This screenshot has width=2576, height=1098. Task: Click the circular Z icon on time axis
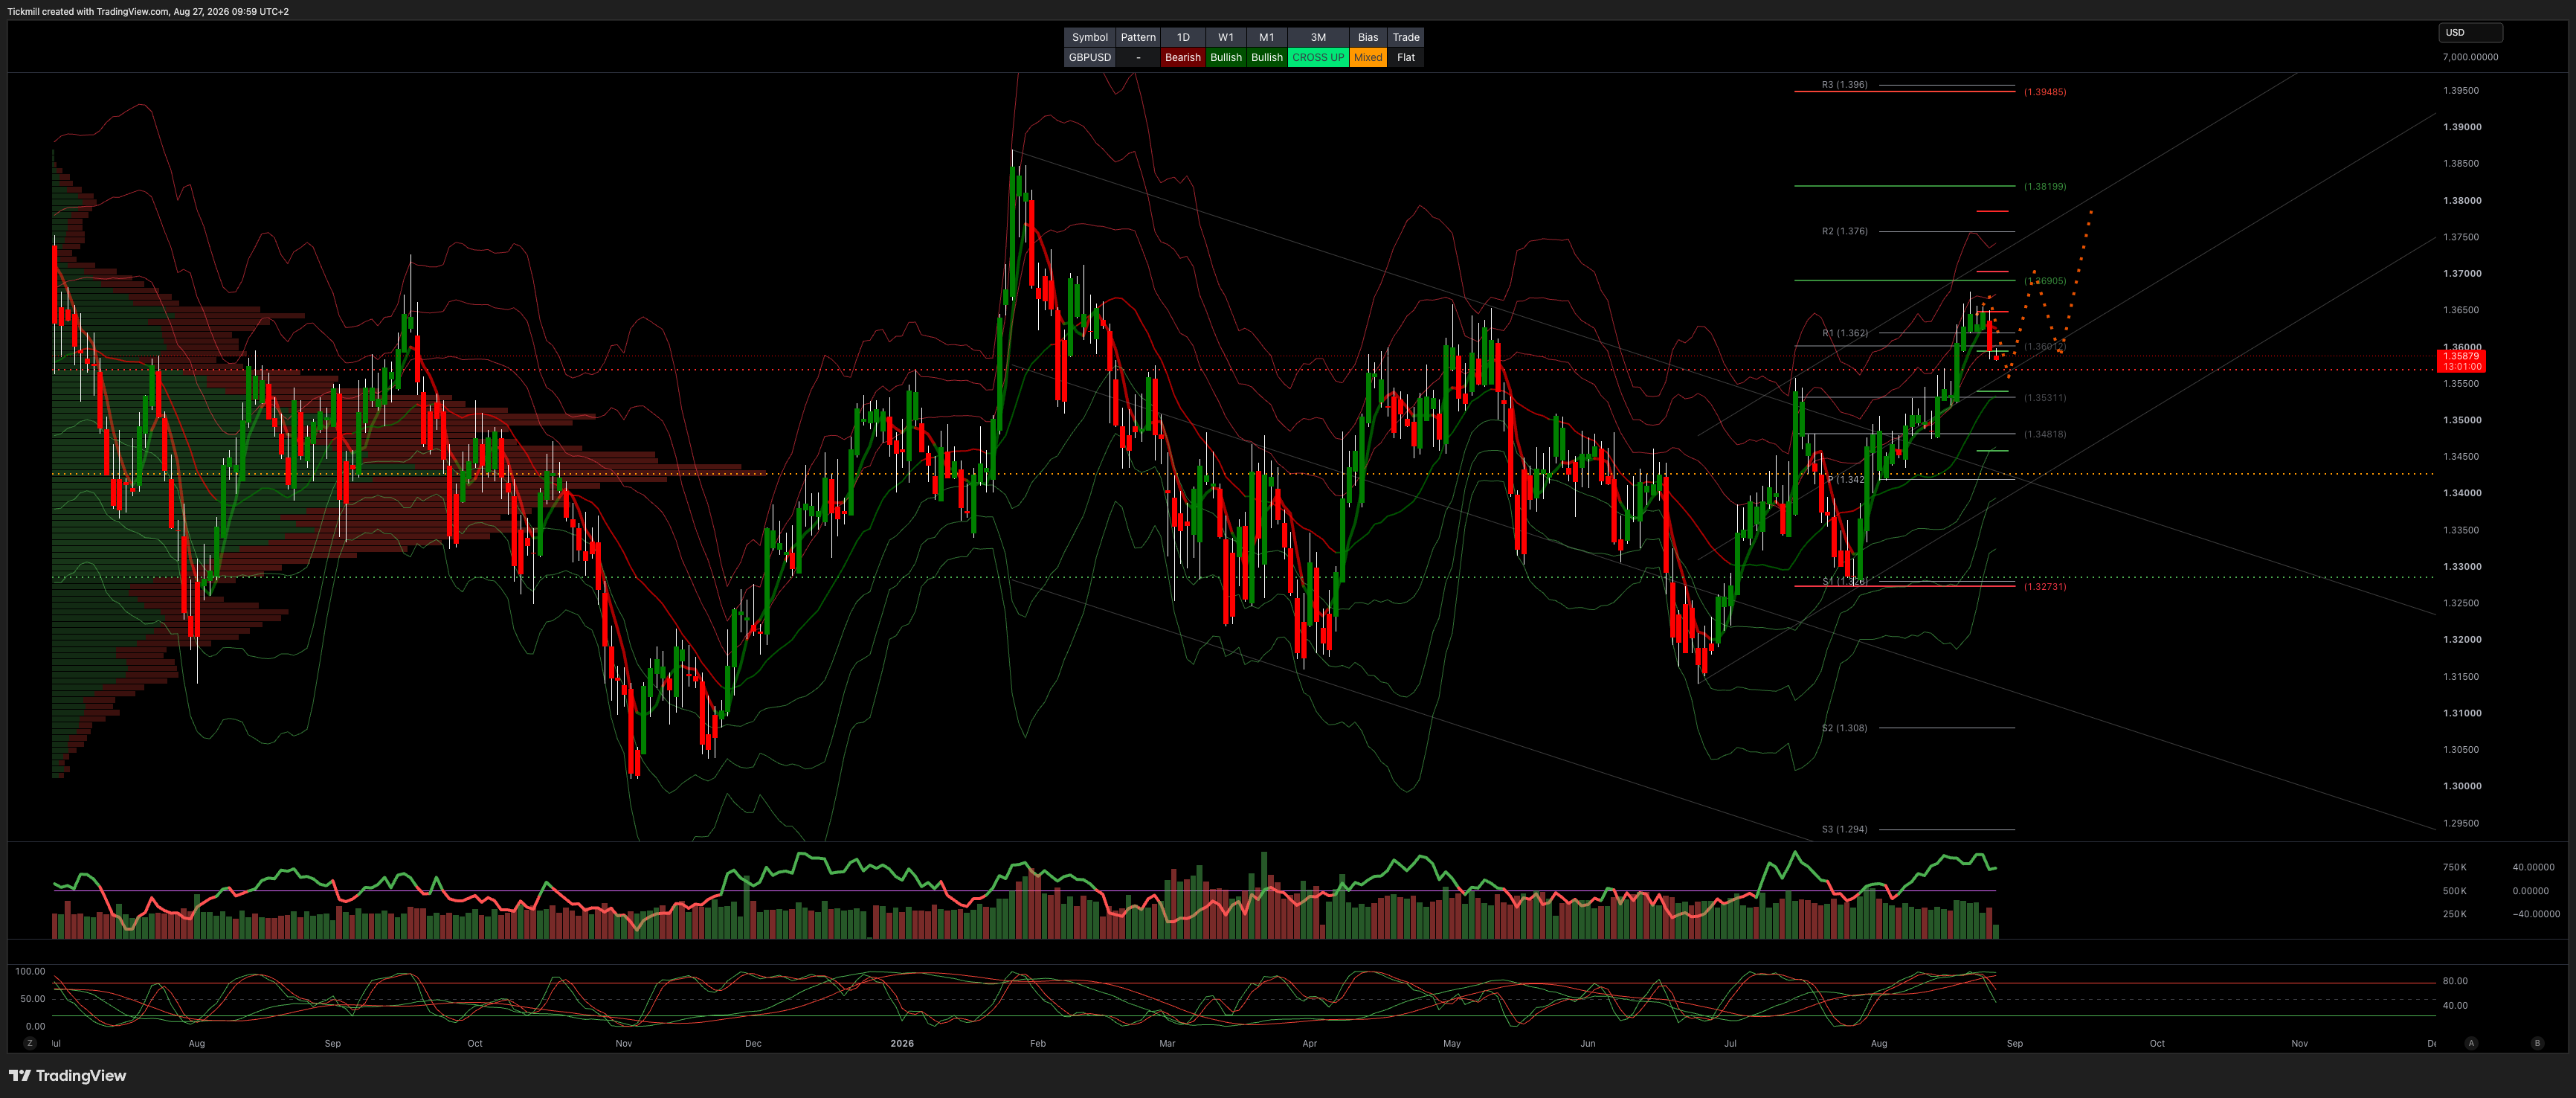click(x=30, y=1043)
